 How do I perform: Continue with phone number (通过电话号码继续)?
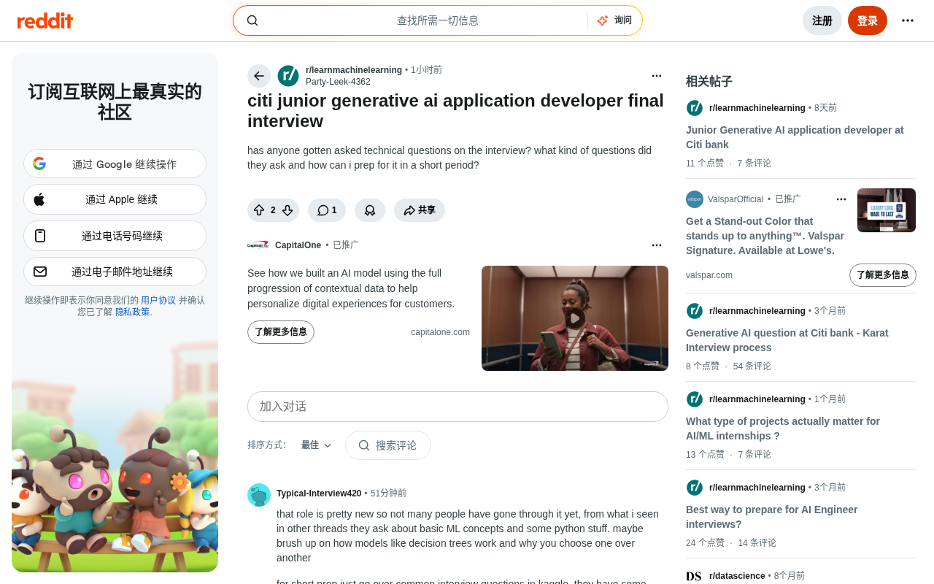[115, 236]
